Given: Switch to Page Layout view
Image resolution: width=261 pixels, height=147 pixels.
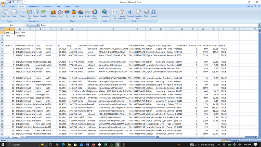Looking at the screenshot, I should pos(226,140).
